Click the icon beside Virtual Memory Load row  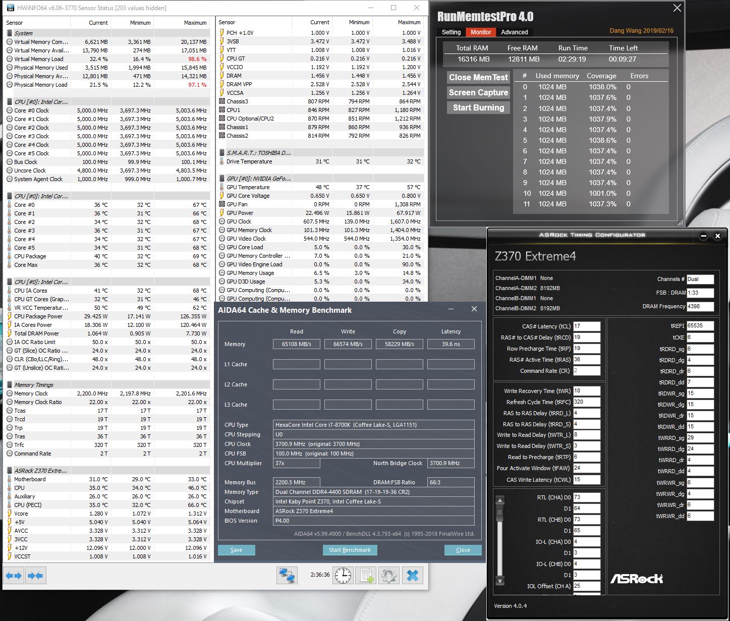pos(10,59)
